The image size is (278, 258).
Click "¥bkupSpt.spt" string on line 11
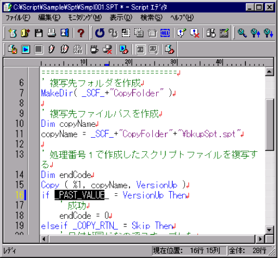point(209,134)
